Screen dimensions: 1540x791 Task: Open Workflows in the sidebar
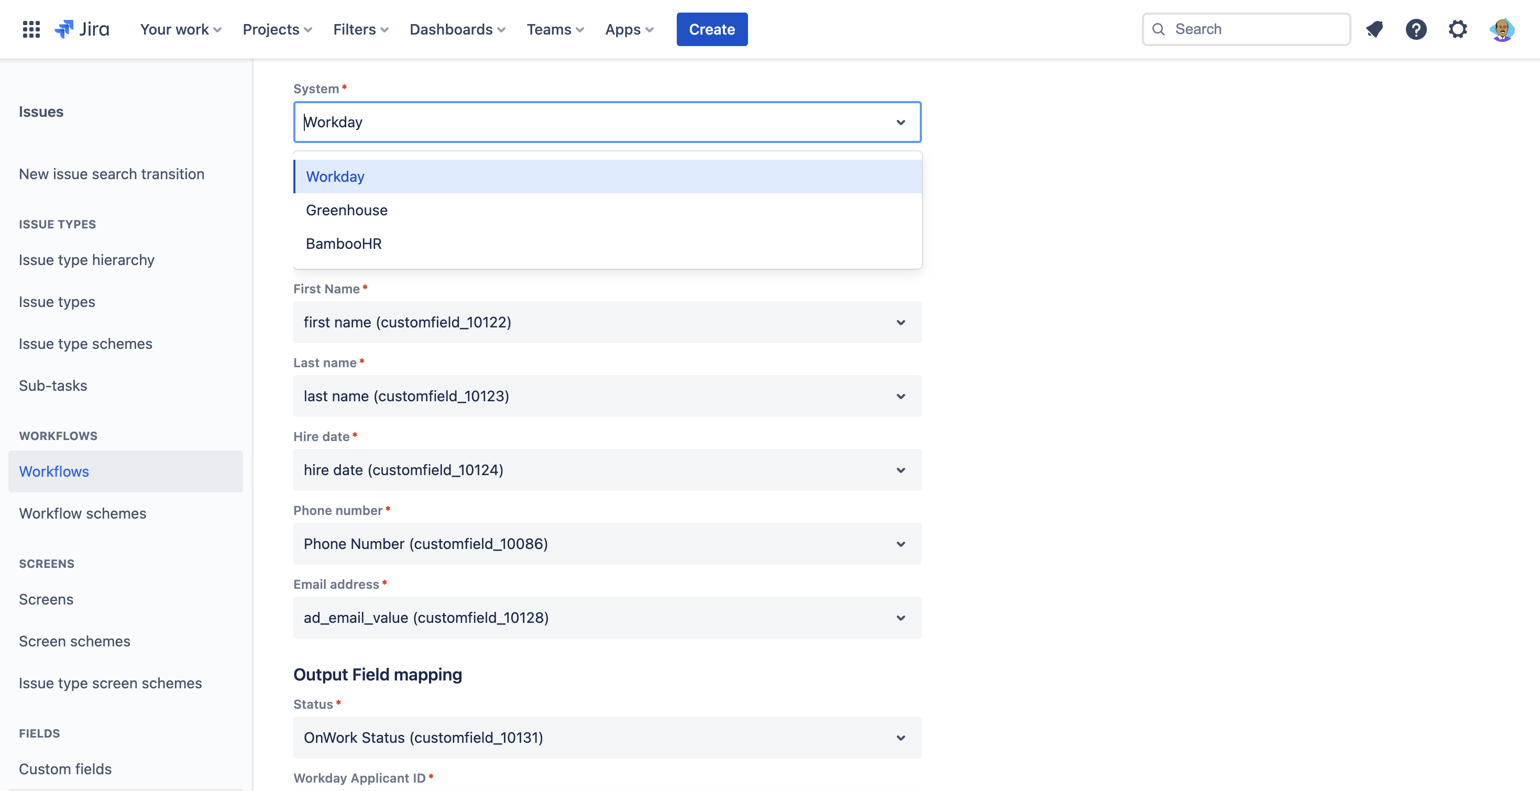(x=126, y=471)
